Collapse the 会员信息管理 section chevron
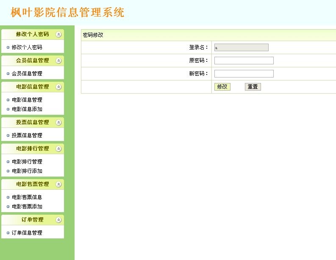The height and width of the screenshot is (260, 336). coord(58,61)
